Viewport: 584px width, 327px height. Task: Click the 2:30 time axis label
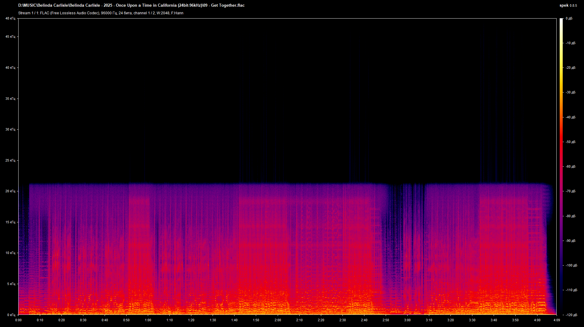pyautogui.click(x=342, y=320)
